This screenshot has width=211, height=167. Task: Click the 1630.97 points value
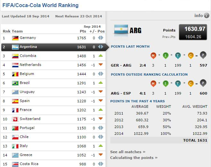195,29
